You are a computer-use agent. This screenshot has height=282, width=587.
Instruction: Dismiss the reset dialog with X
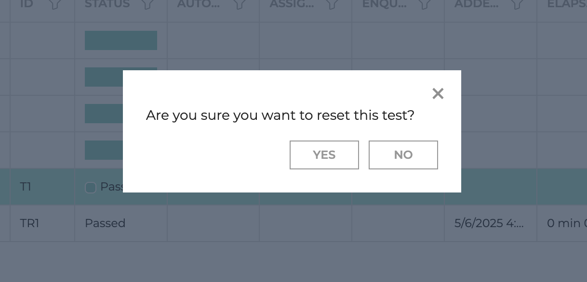[438, 93]
